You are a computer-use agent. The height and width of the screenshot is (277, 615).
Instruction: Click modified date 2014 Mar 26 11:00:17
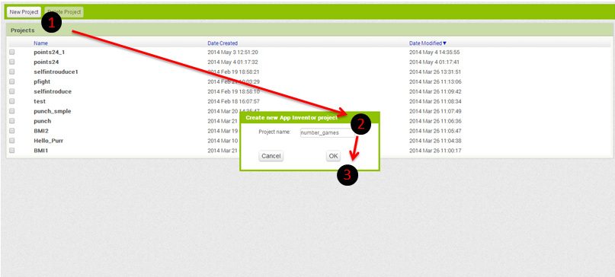[x=435, y=150]
